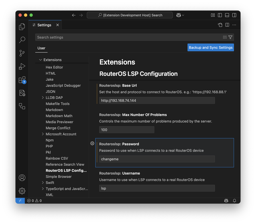Open Settings JSON file icon
This screenshot has height=224, width=256.
point(220,25)
